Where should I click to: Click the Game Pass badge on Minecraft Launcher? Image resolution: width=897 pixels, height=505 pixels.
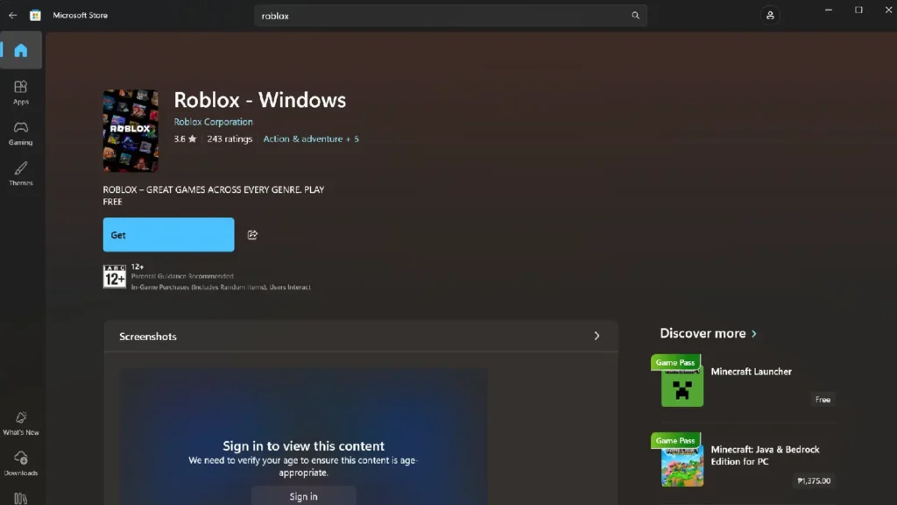tap(675, 362)
